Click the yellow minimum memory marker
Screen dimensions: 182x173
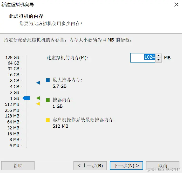tap(38, 104)
